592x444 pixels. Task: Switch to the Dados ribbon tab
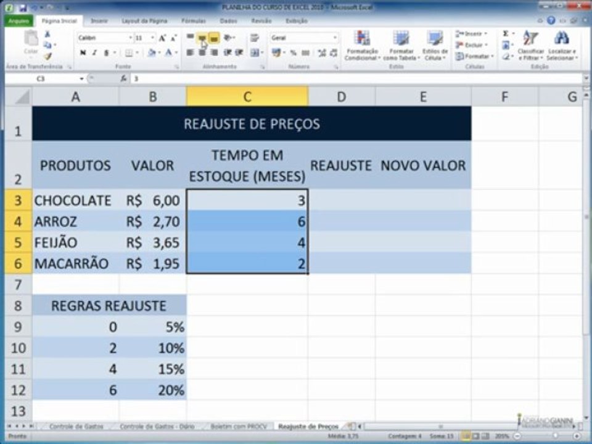tap(228, 21)
